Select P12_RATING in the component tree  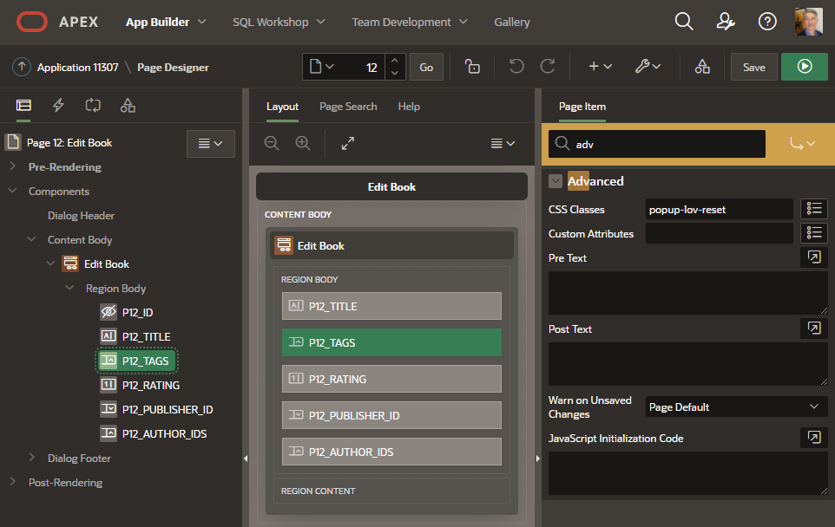point(150,386)
